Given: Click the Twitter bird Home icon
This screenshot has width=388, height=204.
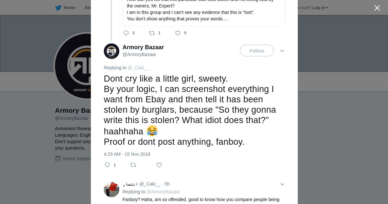Looking at the screenshot, I should pyautogui.click(x=58, y=8).
